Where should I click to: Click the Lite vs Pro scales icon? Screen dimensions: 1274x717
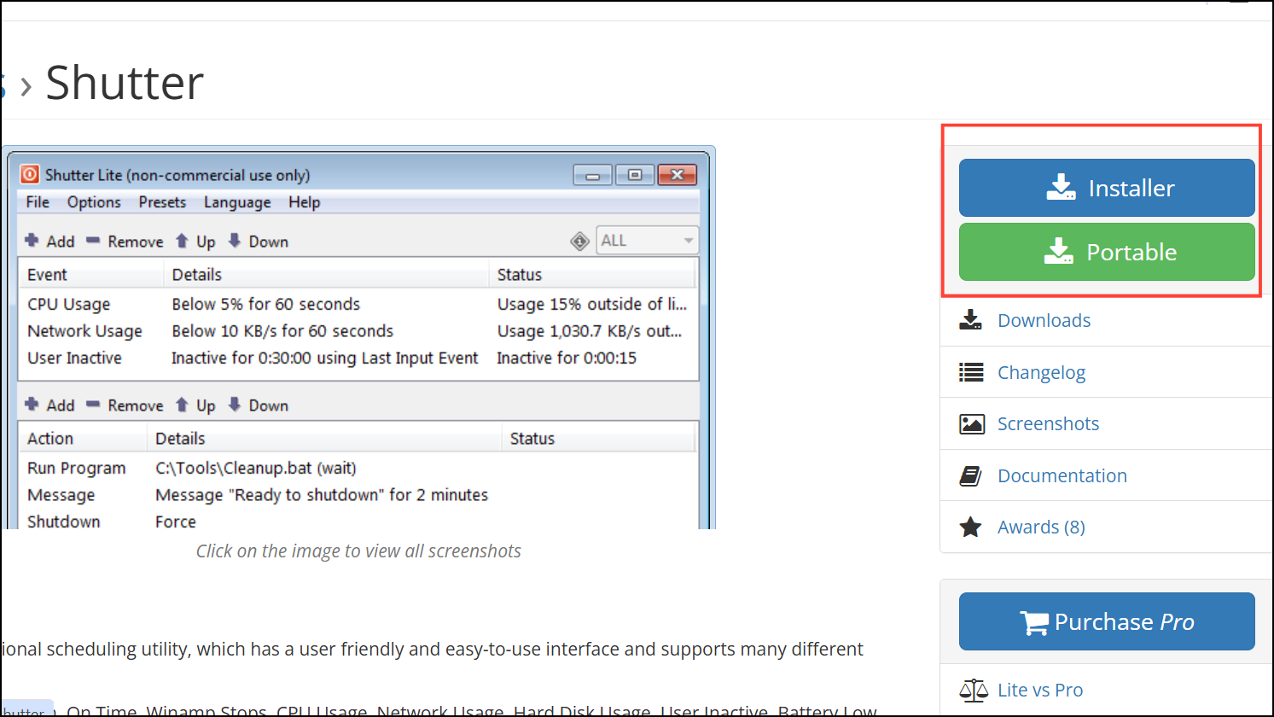tap(974, 690)
